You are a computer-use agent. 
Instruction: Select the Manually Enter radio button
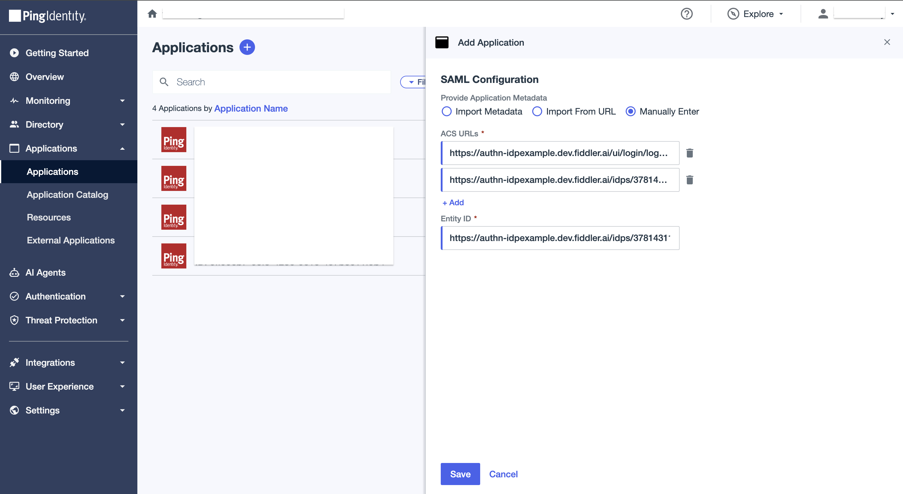point(630,111)
